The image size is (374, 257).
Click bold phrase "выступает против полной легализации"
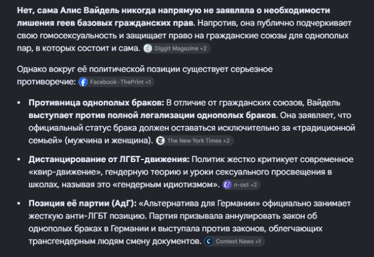point(111,115)
